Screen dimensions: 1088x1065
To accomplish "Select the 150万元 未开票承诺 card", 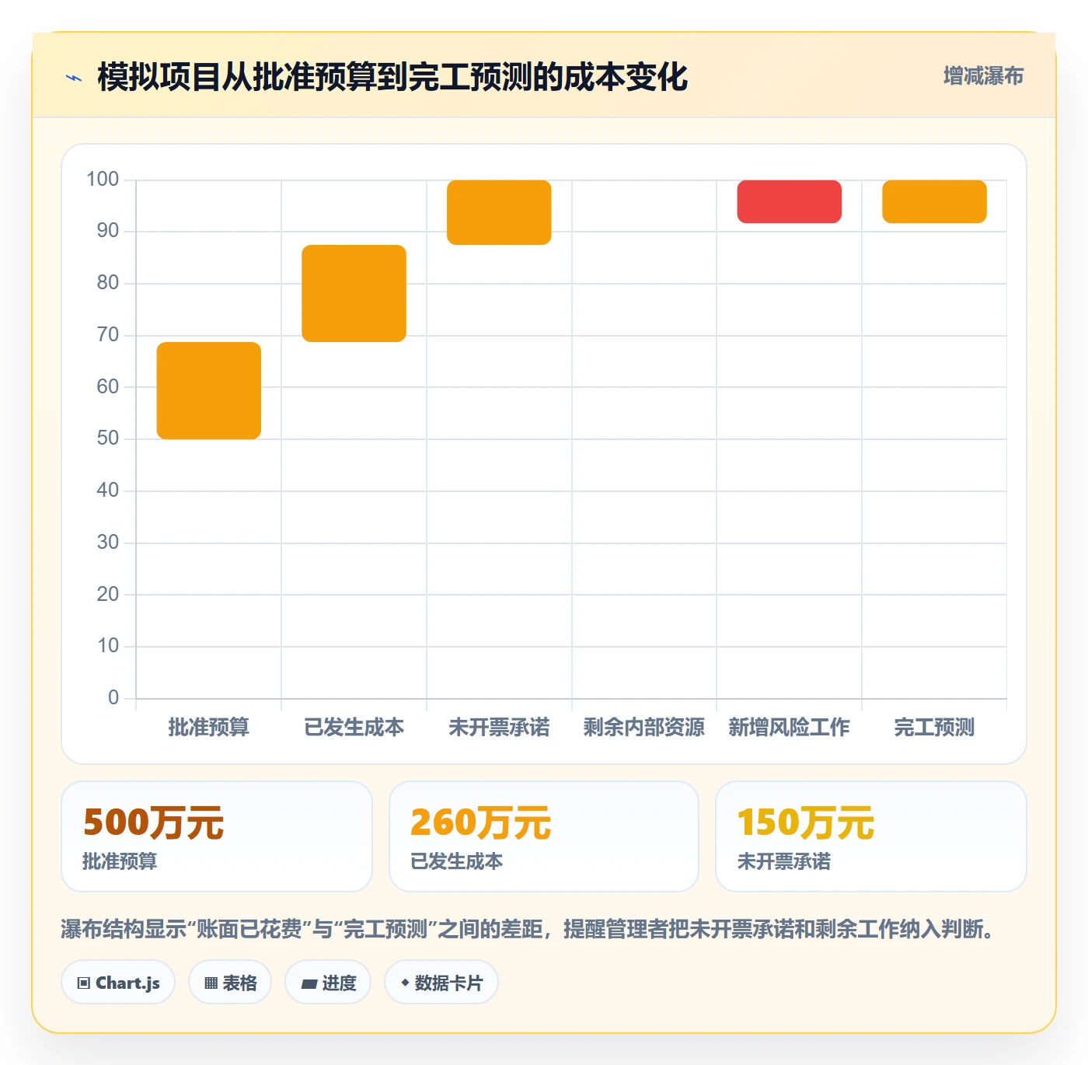I will [871, 836].
